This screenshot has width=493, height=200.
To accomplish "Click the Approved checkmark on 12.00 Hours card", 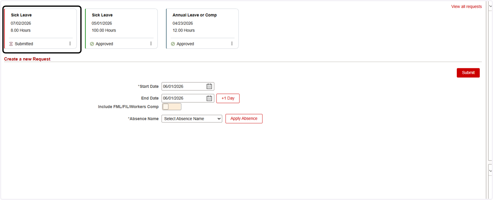I will (173, 44).
